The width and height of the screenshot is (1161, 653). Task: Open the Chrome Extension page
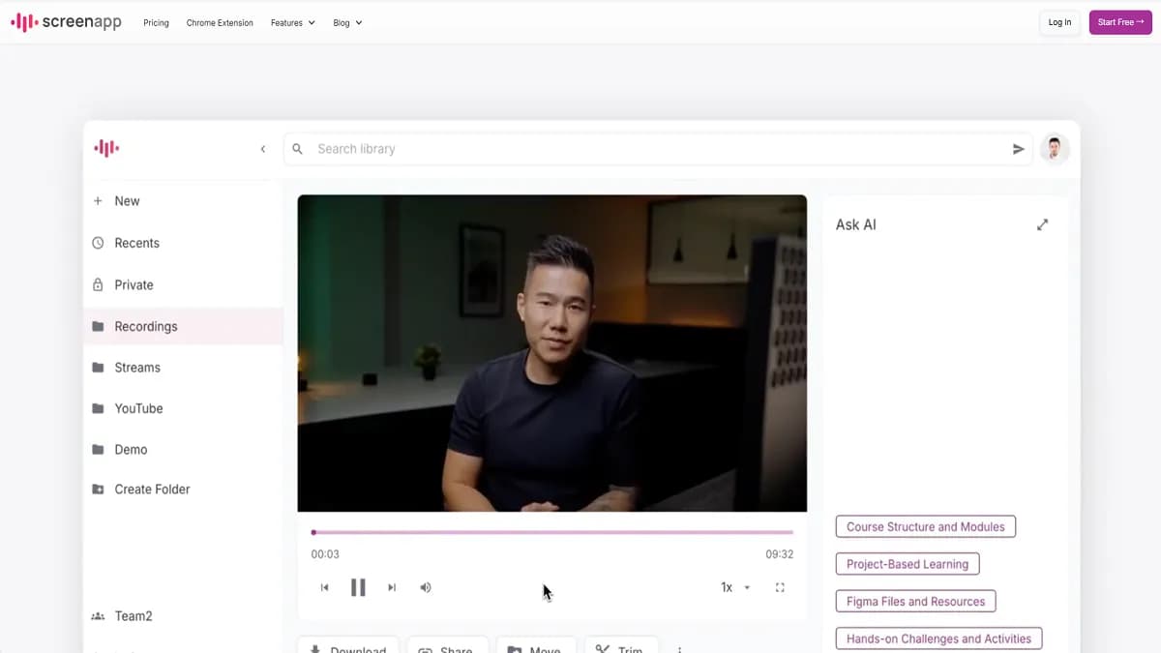220,22
